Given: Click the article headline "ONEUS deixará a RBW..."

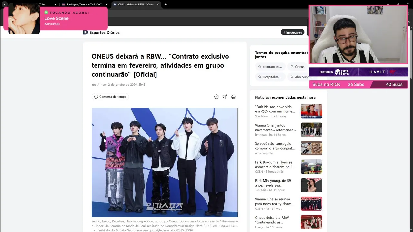Looking at the screenshot, I should (x=160, y=65).
